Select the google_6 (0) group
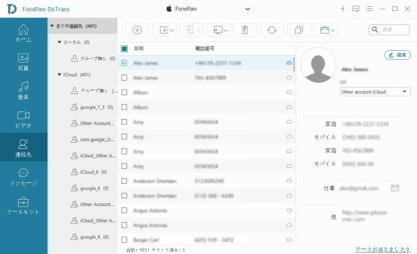The height and width of the screenshot is (254, 417). (x=90, y=188)
